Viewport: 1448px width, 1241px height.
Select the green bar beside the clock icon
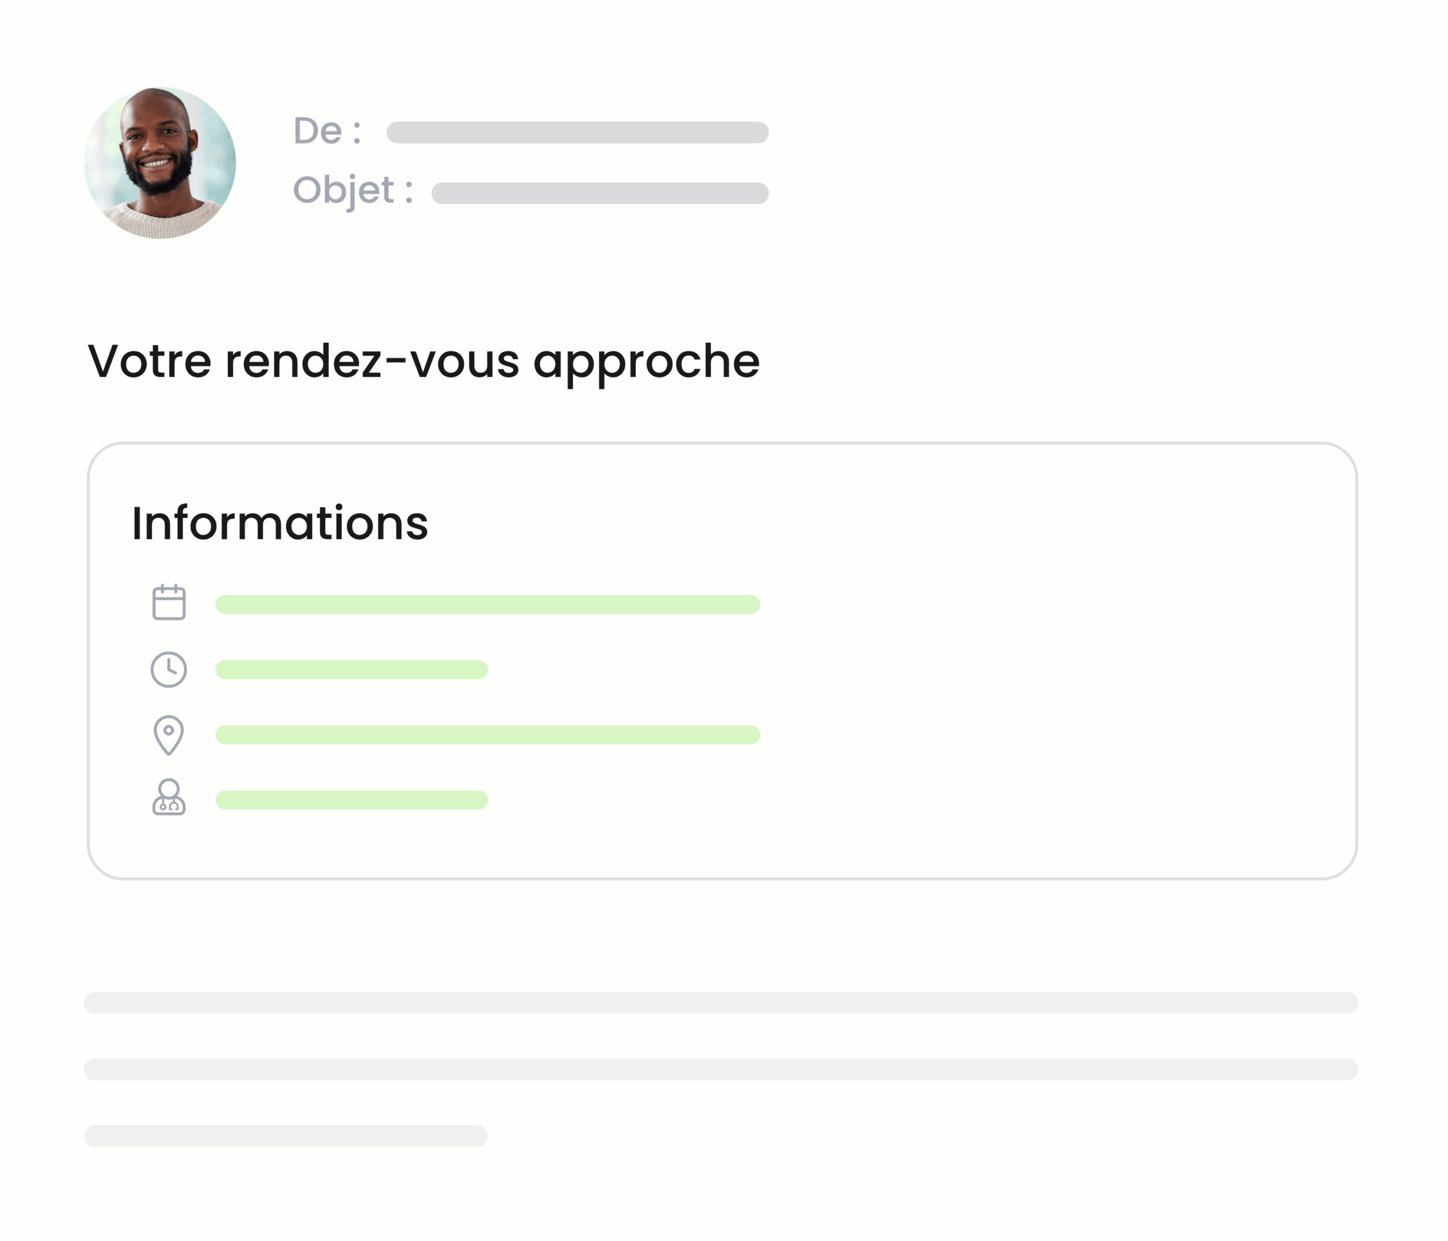click(351, 669)
